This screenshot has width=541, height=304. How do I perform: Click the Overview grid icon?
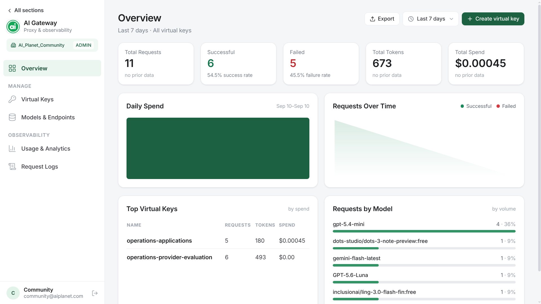(x=12, y=68)
